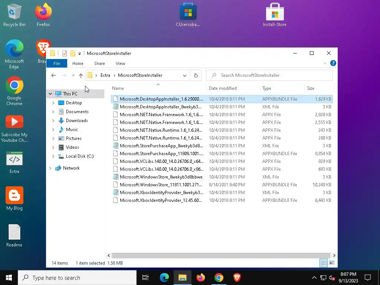Open My Blog desktop shortcut
380x285 pixels.
tap(14, 199)
